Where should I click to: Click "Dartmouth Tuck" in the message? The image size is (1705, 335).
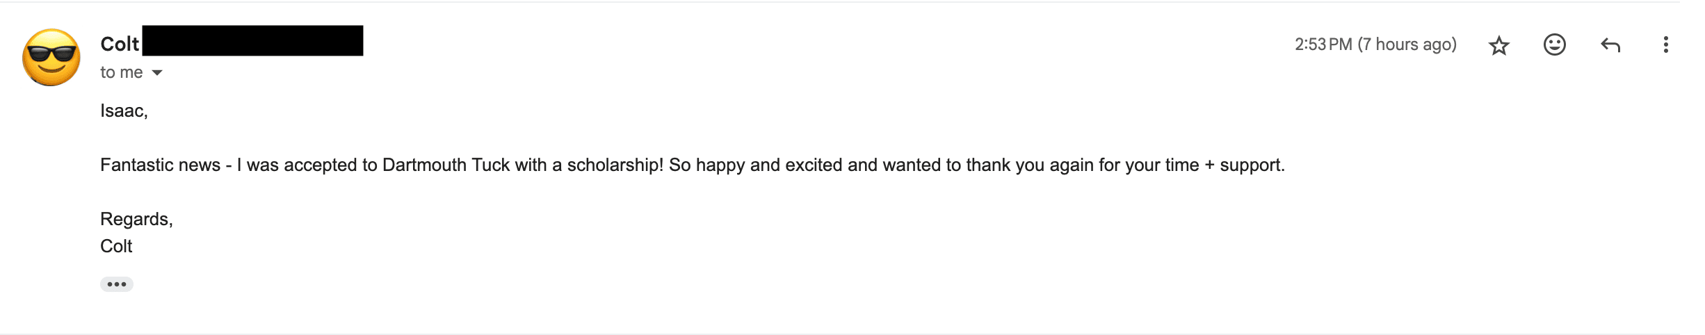446,165
